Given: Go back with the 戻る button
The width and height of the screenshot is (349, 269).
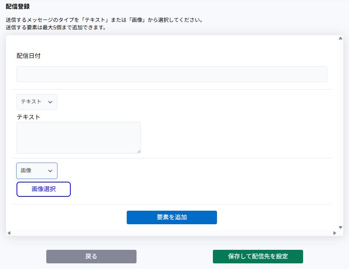Looking at the screenshot, I should (91, 257).
